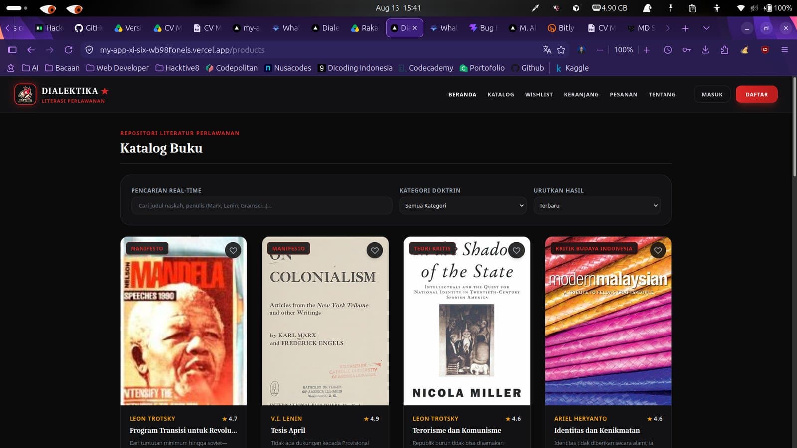Zoom in with the plus icon
The height and width of the screenshot is (448, 797).
coord(647,50)
